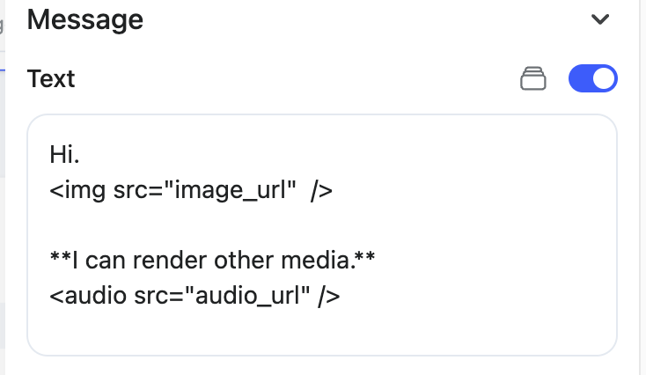Place cursor after "Hi." in message box
Viewport: 646px width, 375px height.
click(x=82, y=156)
